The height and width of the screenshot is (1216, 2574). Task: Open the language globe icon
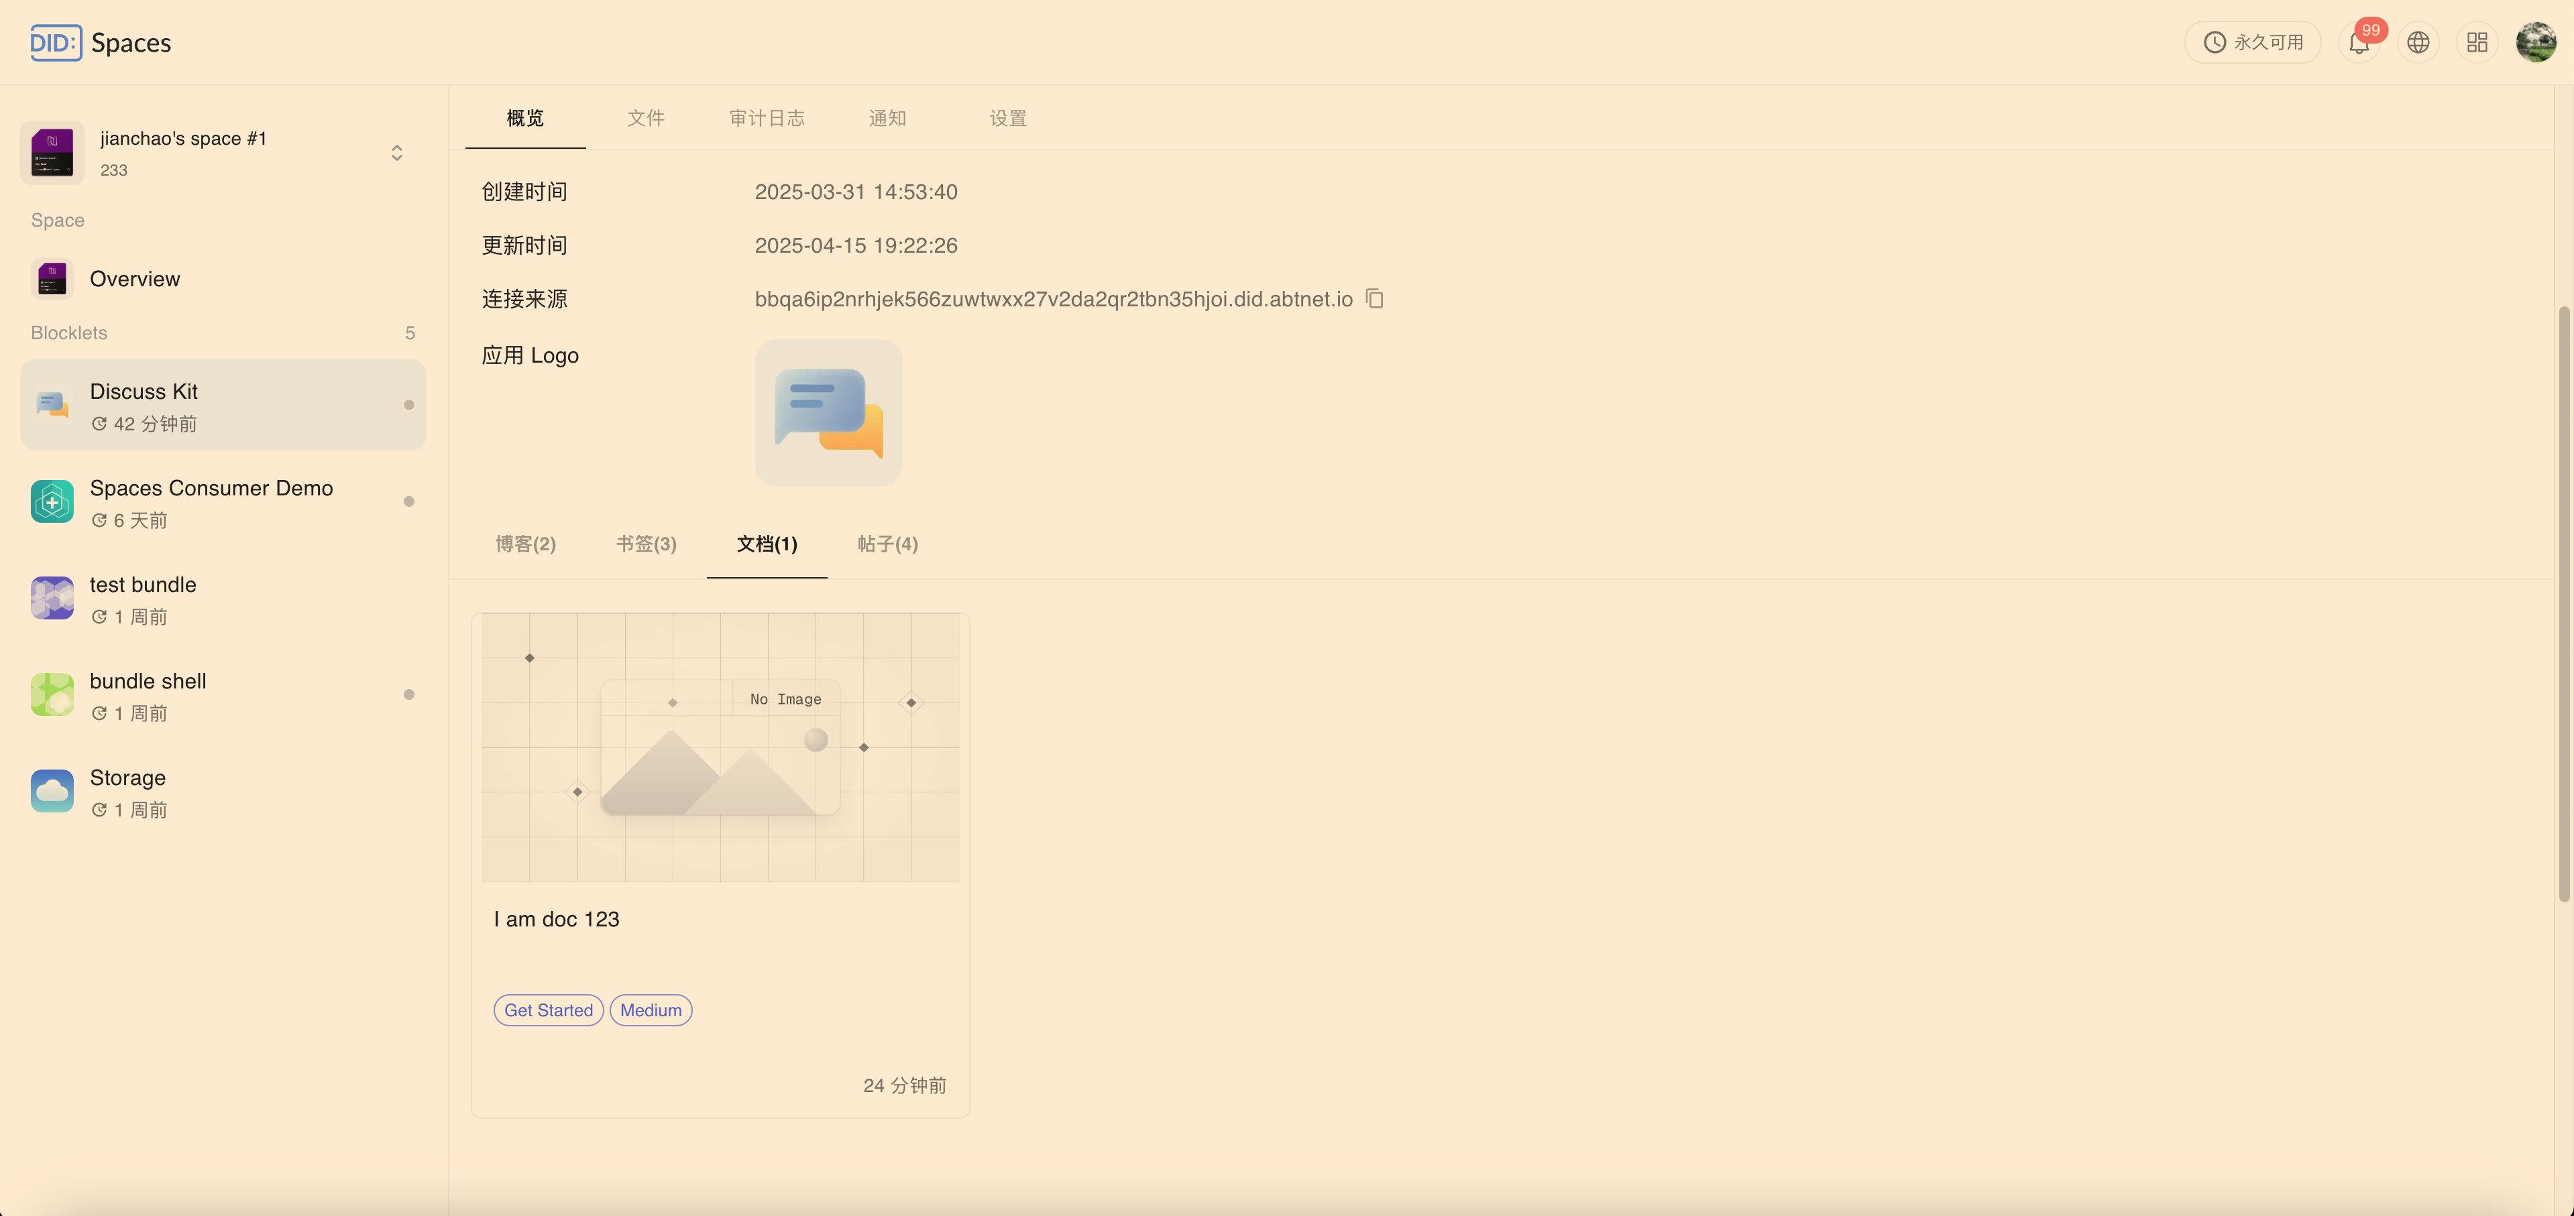(2417, 43)
